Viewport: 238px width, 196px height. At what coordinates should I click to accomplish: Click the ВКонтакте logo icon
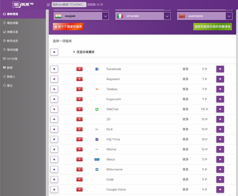point(97,169)
